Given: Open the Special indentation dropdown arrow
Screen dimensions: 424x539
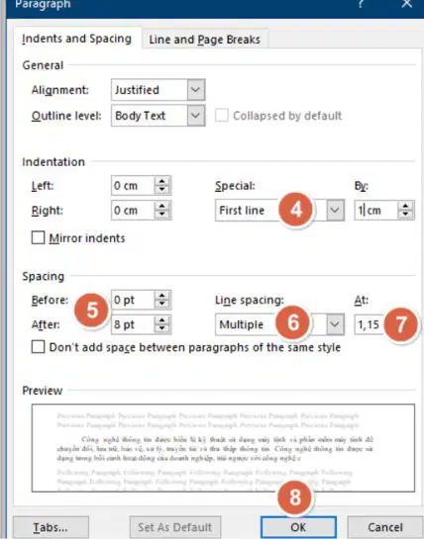Looking at the screenshot, I should point(335,210).
